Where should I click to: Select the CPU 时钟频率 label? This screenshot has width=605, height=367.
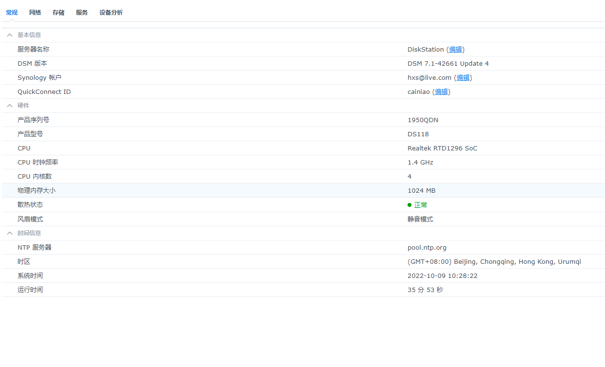[x=38, y=162]
